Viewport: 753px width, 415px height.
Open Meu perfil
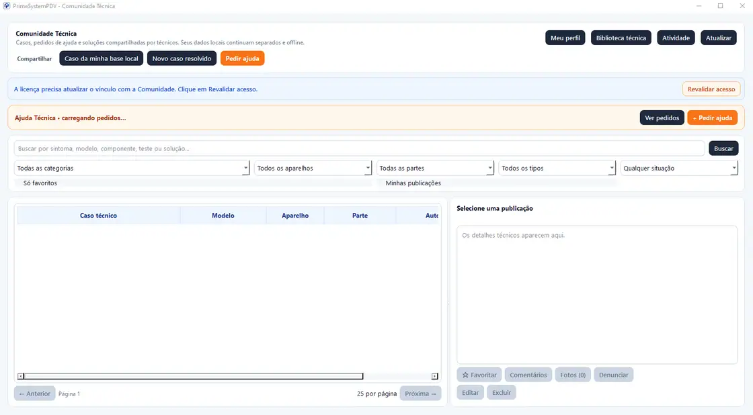coord(565,38)
